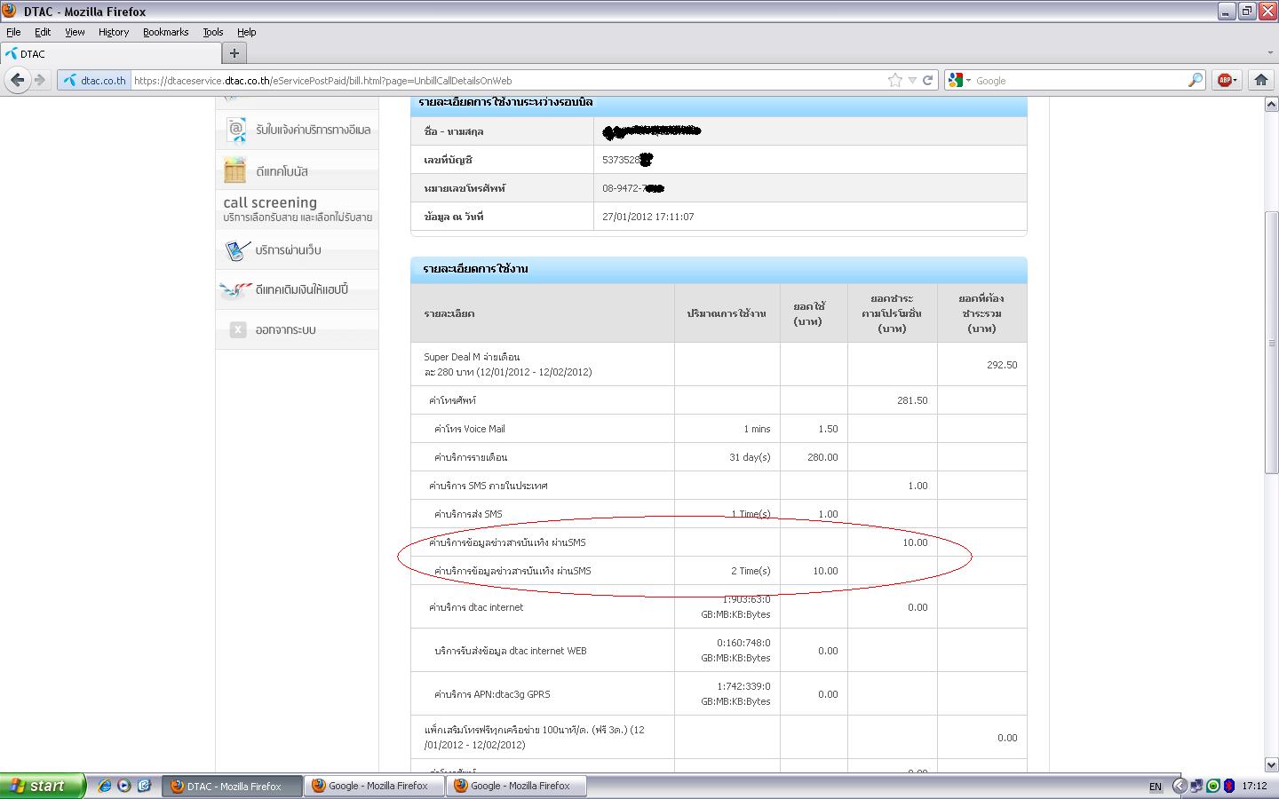1279x799 pixels.
Task: Click the Super Deal M package description
Action: [x=508, y=364]
